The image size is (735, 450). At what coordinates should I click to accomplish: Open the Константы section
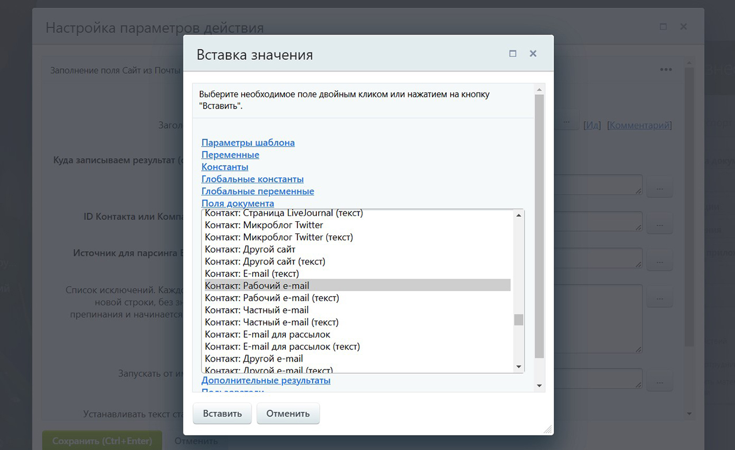click(x=225, y=167)
